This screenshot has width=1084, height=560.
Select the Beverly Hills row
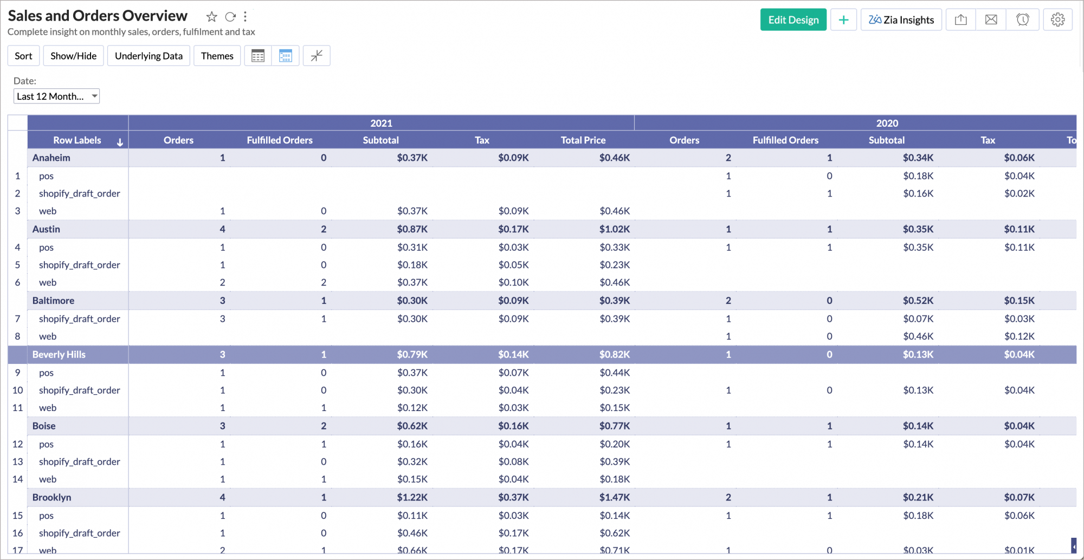point(59,355)
